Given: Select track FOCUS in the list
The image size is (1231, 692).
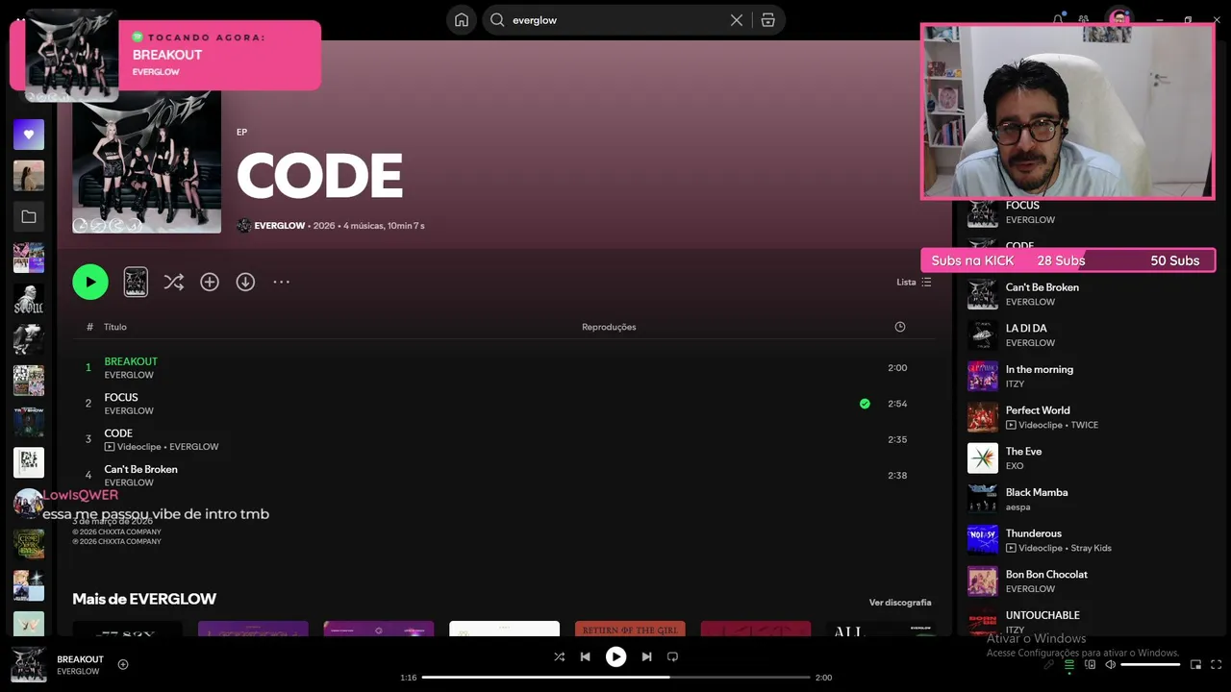Looking at the screenshot, I should click(504, 404).
